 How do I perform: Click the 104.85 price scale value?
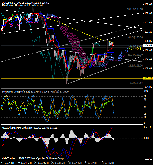pos(148,87)
